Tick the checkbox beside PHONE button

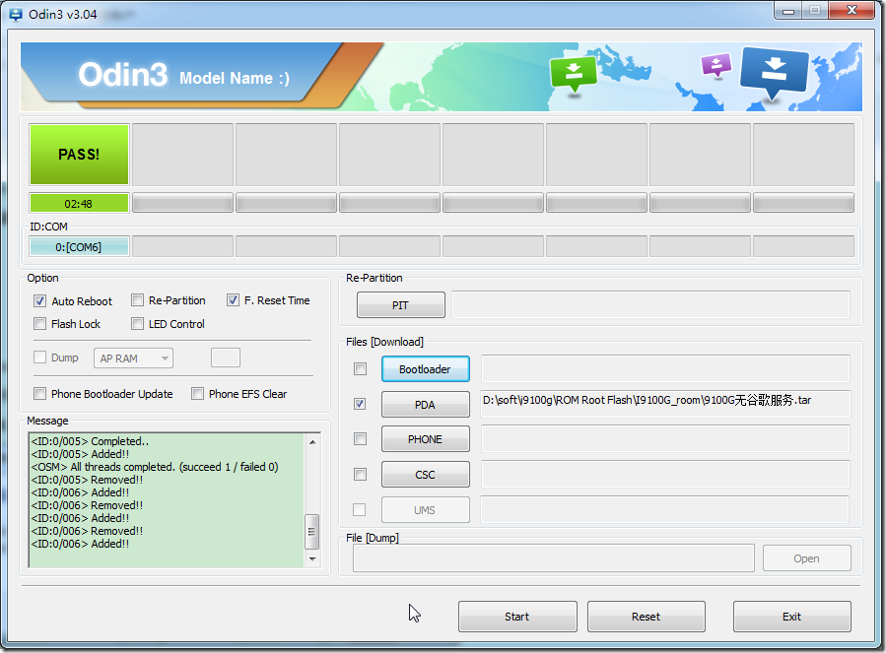[360, 439]
